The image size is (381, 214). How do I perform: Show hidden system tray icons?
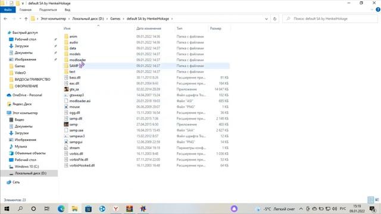tap(301, 209)
